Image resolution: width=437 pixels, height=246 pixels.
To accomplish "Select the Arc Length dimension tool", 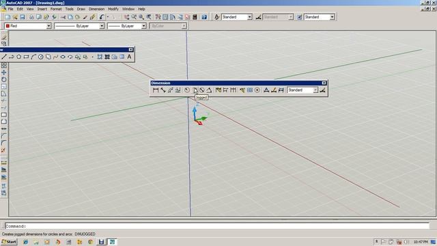I will 170,90.
